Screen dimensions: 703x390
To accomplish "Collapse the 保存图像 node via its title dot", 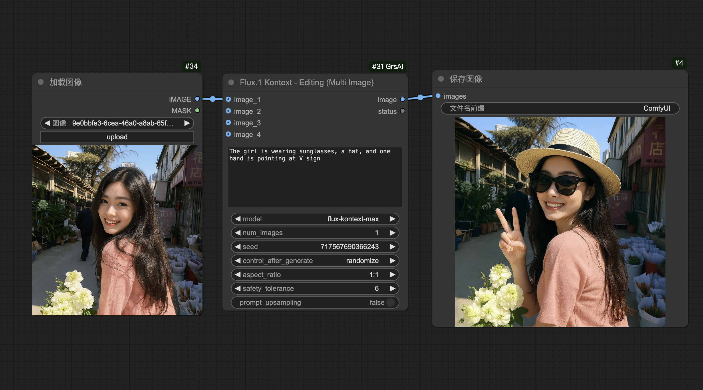I will (441, 79).
